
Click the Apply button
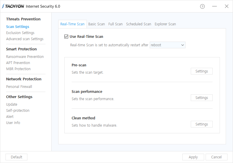click(x=193, y=157)
